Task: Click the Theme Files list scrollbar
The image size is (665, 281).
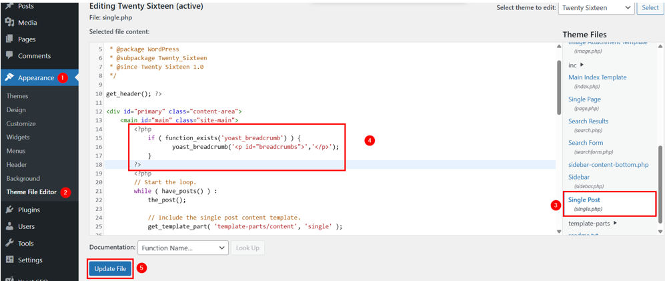Action: [x=660, y=184]
